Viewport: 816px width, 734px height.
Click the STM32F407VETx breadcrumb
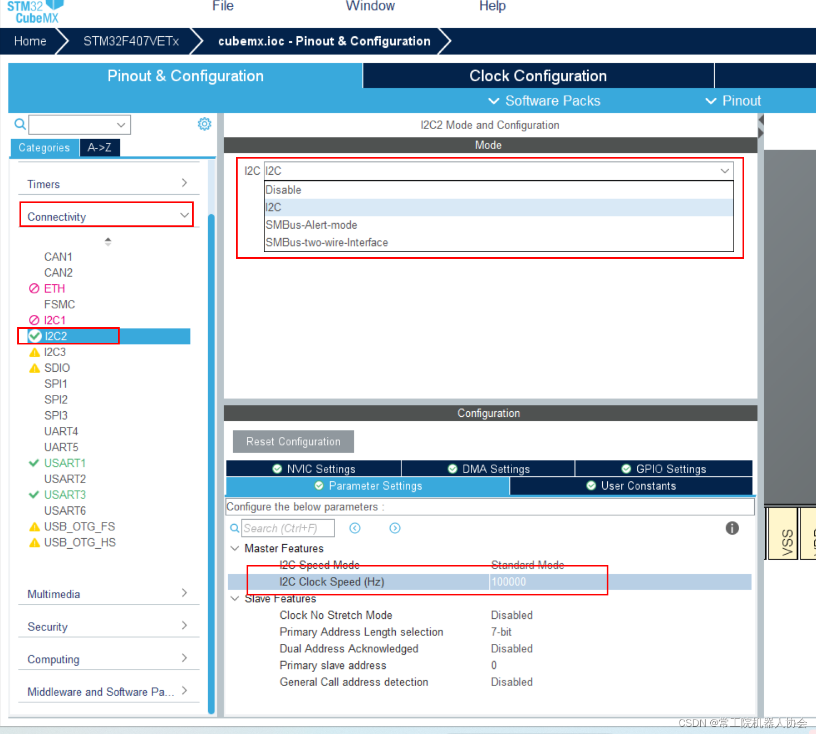[x=131, y=41]
